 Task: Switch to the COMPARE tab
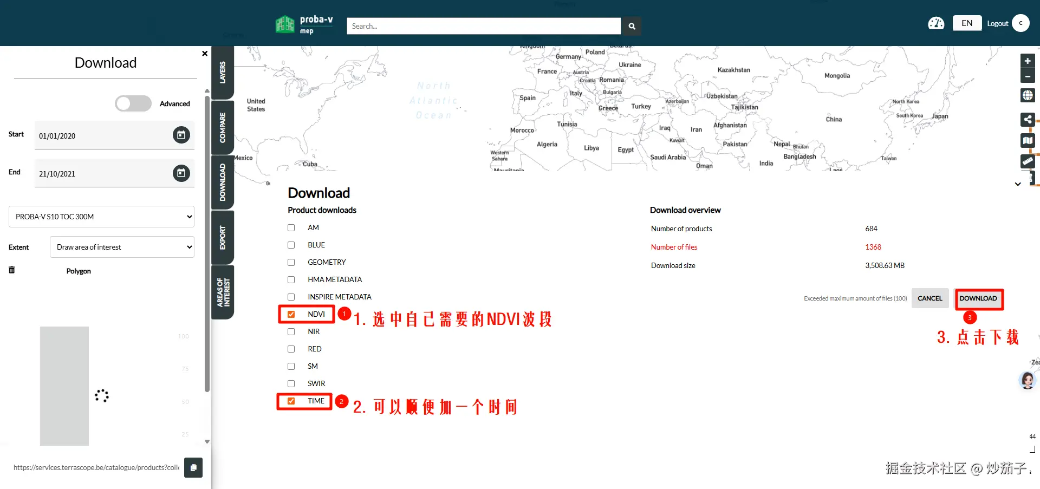coord(223,128)
